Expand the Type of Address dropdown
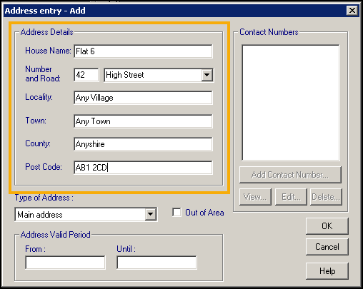 tap(151, 214)
